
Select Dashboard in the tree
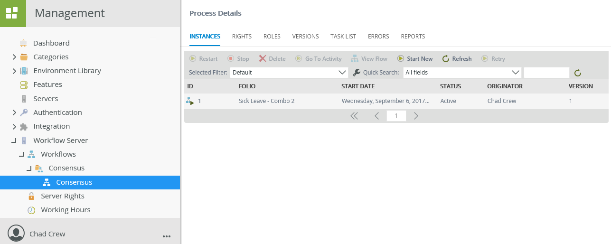pos(51,43)
